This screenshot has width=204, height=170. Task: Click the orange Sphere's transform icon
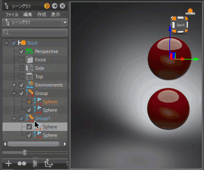click(x=37, y=101)
